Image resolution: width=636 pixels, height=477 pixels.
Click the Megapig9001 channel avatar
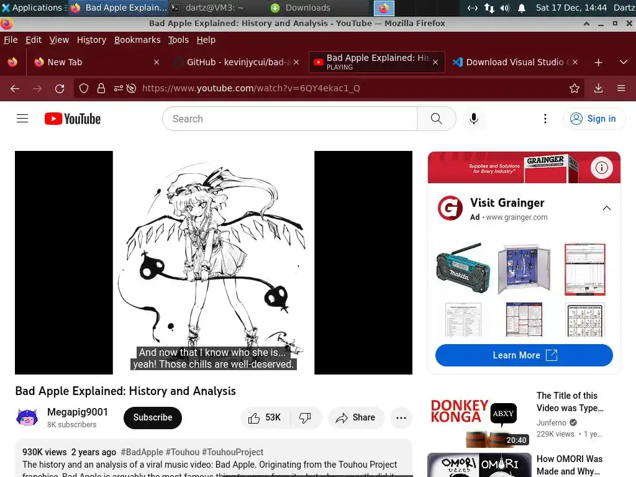[27, 417]
